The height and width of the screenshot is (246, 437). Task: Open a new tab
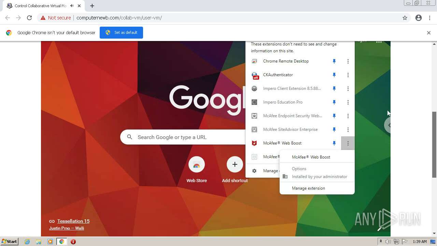pos(92,6)
